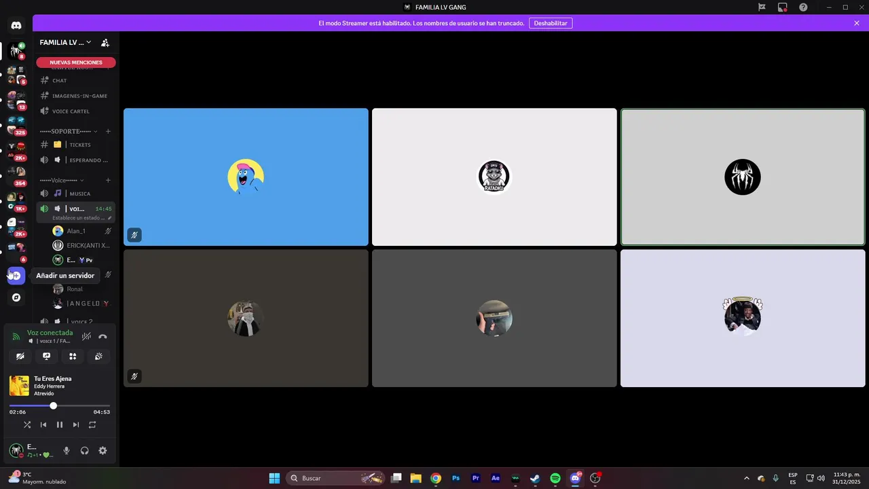This screenshot has height=489, width=869.
Task: Collapse the SOPORTE category
Action: (x=68, y=131)
